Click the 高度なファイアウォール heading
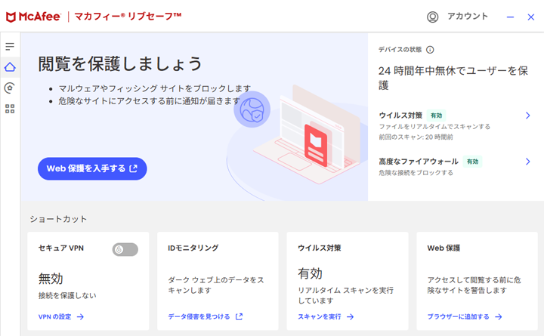544x336 pixels. (419, 162)
